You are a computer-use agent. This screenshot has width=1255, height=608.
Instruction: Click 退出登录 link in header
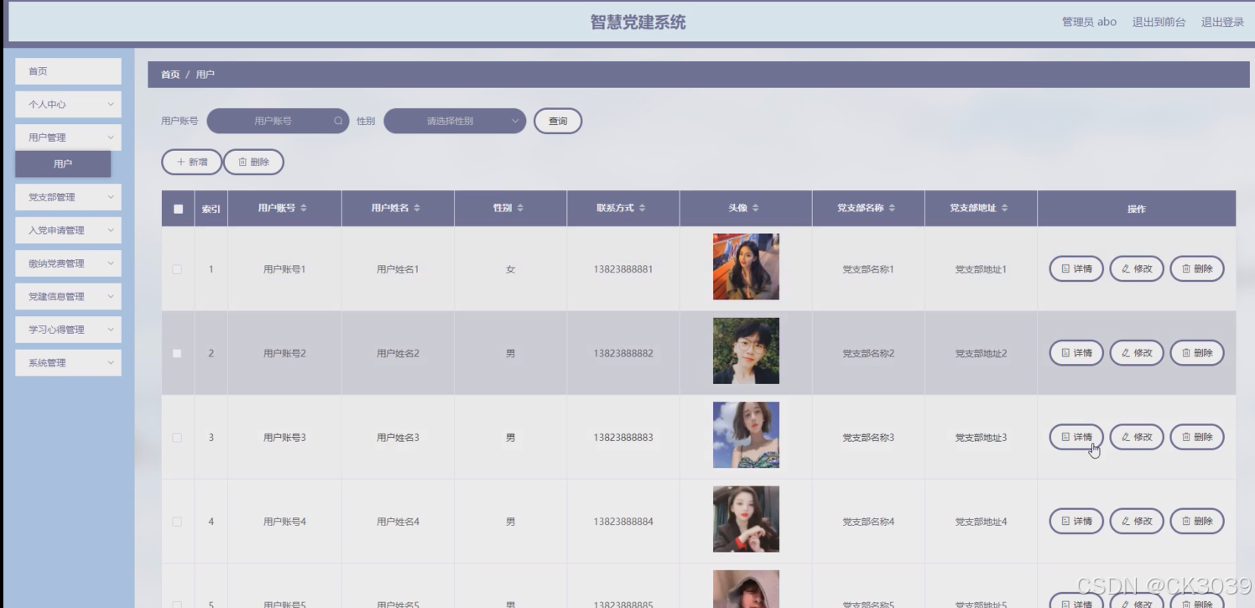[x=1222, y=22]
